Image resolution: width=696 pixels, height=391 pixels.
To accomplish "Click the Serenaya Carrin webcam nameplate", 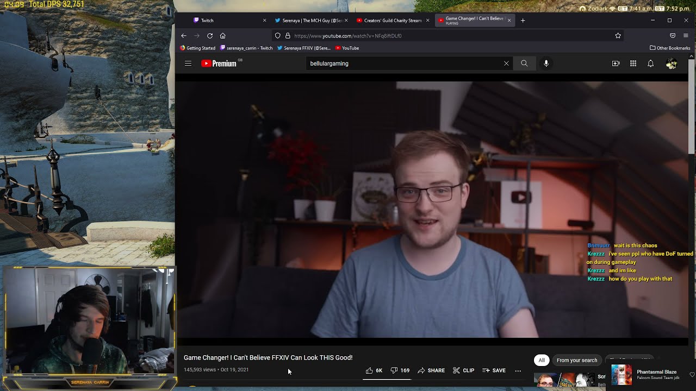I will click(x=90, y=382).
